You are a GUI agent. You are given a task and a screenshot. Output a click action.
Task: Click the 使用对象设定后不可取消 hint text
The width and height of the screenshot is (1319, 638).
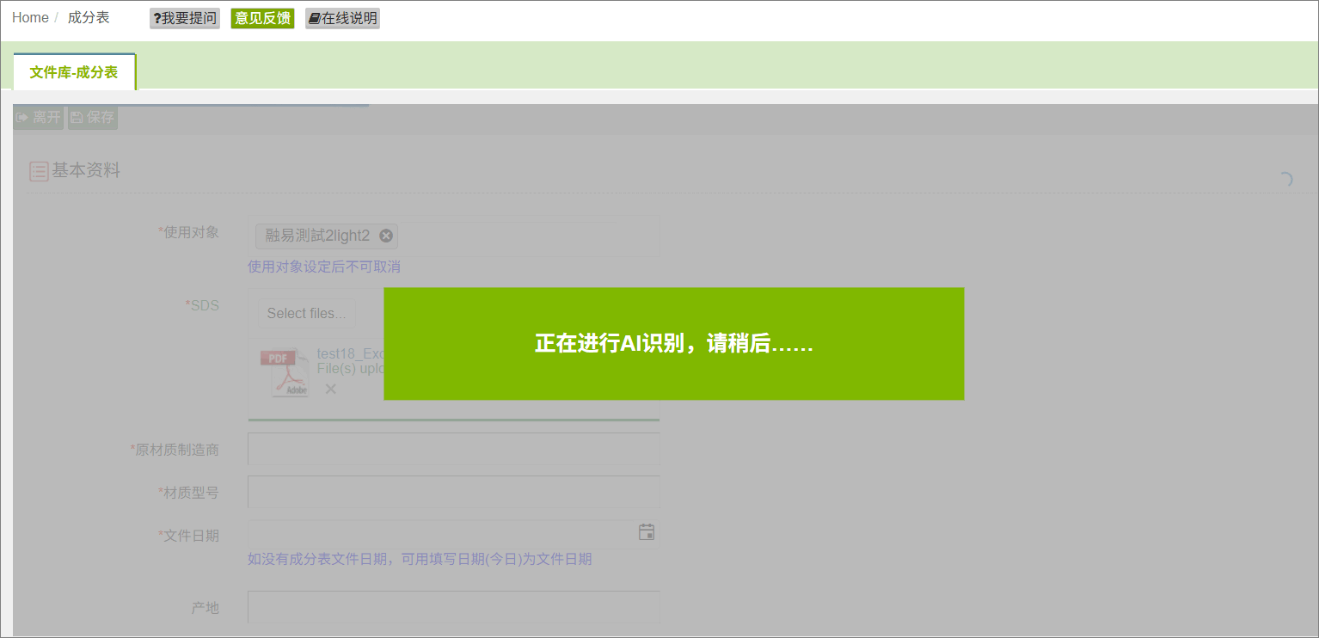(324, 267)
